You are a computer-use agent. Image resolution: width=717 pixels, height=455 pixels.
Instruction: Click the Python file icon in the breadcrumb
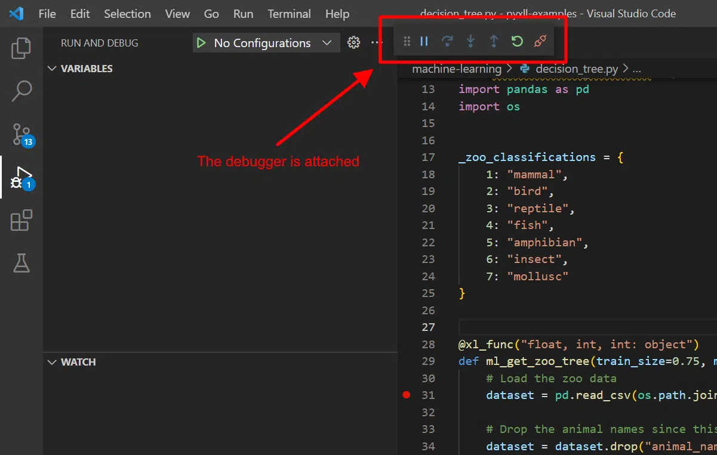[x=525, y=69]
